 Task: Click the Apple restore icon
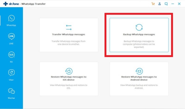(69, 71)
